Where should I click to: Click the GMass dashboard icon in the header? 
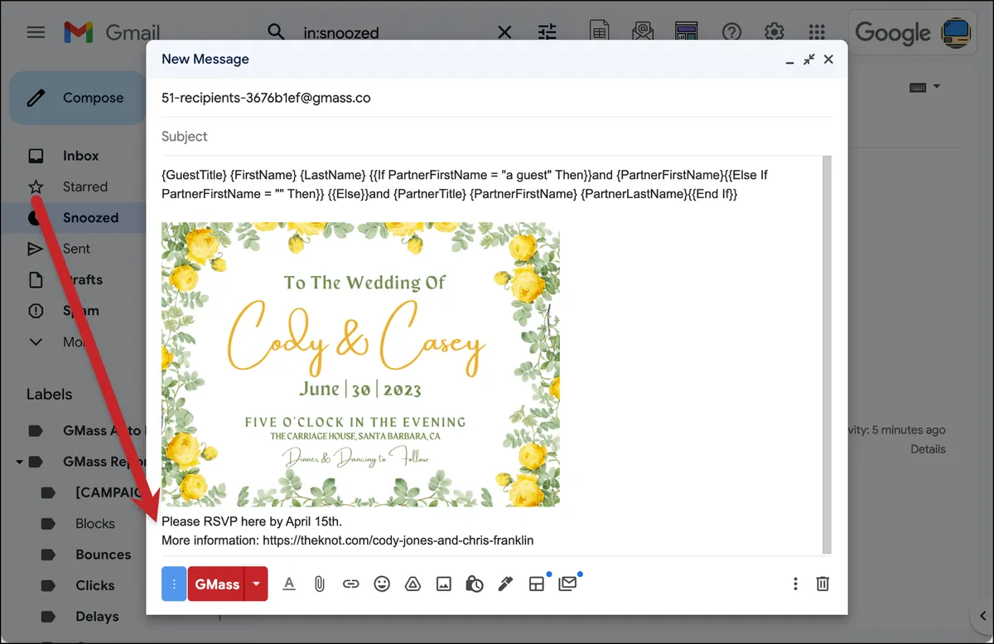coord(686,32)
